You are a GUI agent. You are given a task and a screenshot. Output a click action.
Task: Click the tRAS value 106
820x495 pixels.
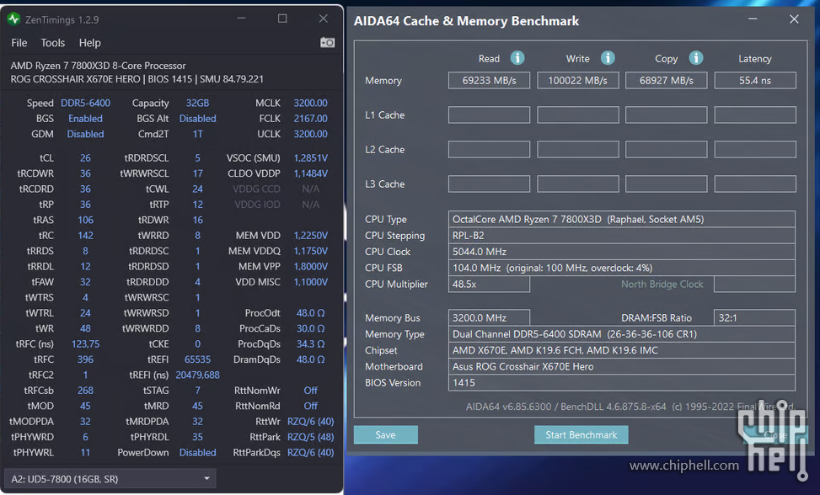(x=85, y=220)
